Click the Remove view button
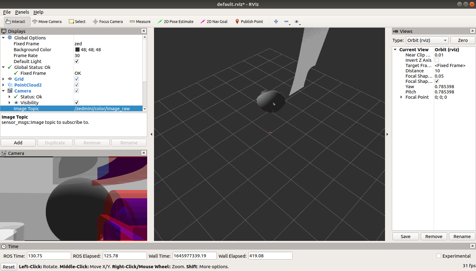476x271 pixels. (434, 236)
